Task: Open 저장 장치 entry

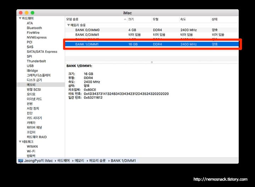Action: point(33,108)
